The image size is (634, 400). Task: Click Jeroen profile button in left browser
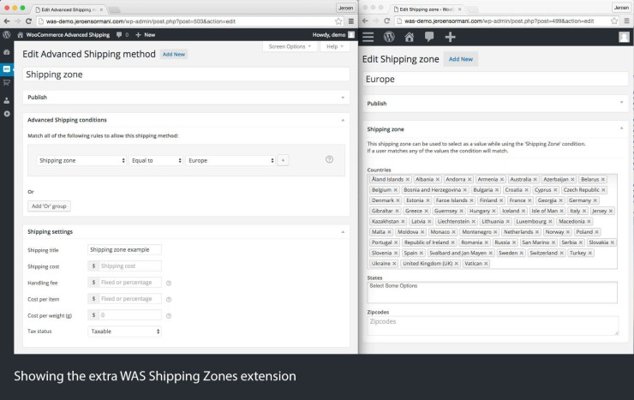tap(346, 8)
